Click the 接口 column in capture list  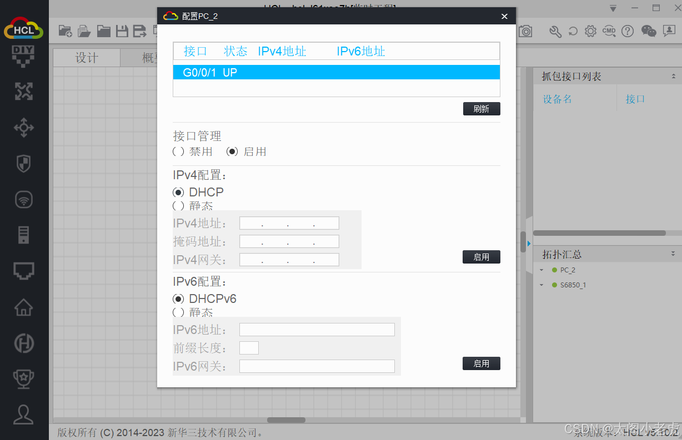coord(635,99)
